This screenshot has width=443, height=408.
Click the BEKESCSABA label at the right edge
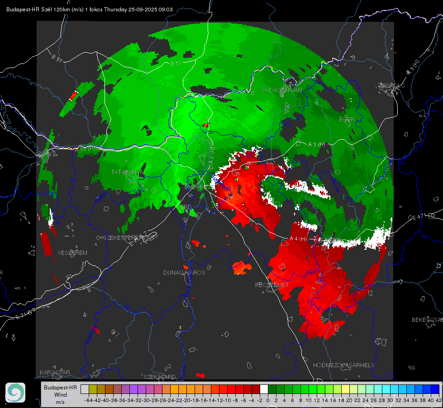tap(427, 320)
